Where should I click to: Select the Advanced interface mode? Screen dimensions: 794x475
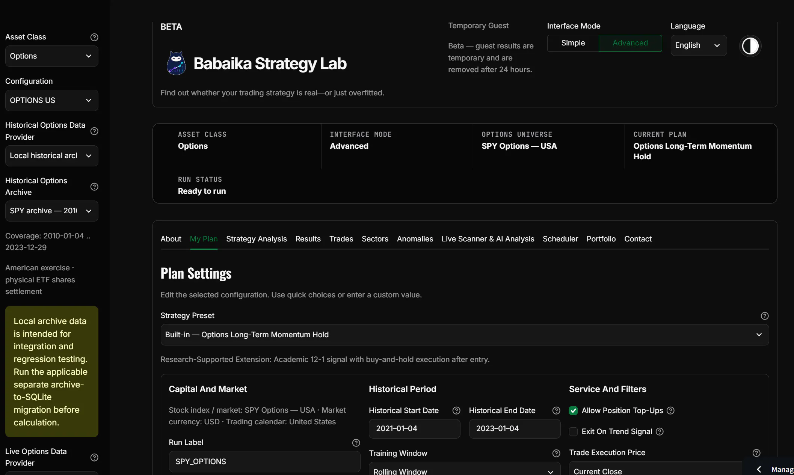pos(630,43)
